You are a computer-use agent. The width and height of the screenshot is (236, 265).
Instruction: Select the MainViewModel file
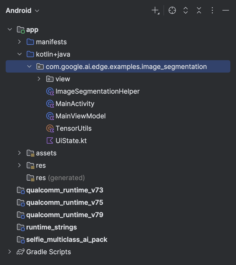click(x=80, y=116)
